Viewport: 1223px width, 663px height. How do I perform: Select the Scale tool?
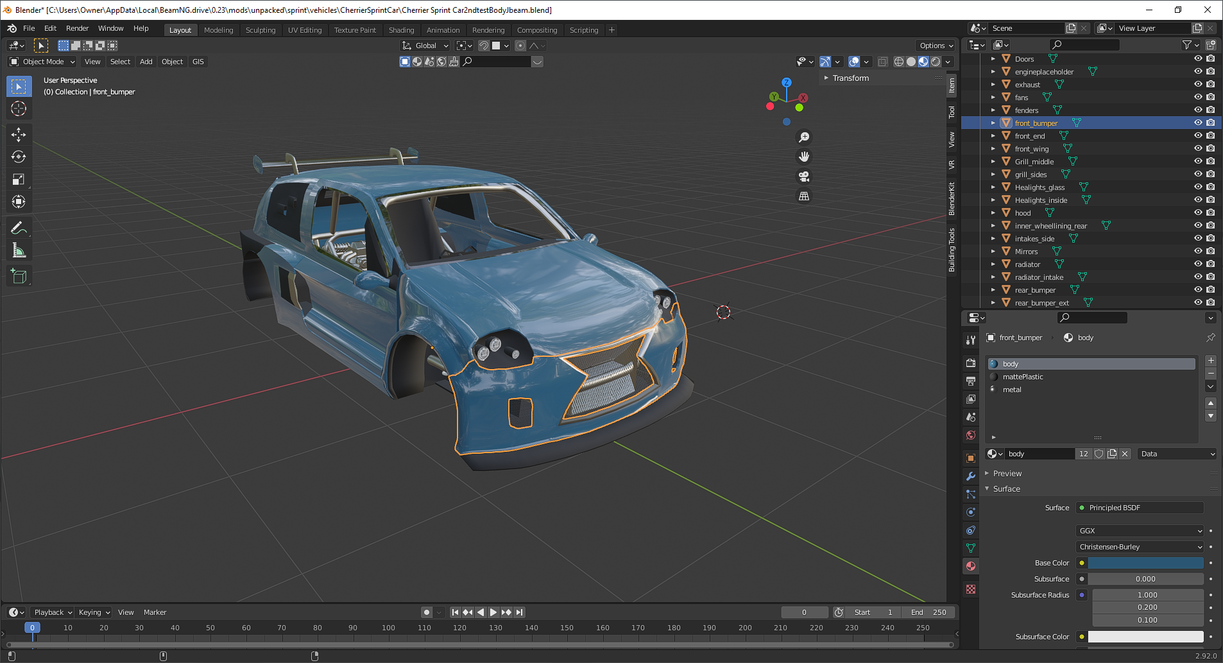[19, 179]
